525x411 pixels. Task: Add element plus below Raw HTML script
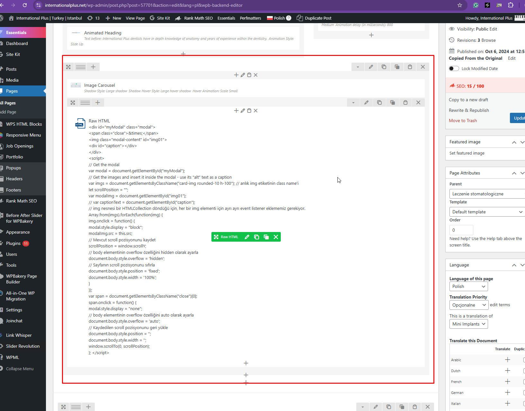[x=246, y=363]
